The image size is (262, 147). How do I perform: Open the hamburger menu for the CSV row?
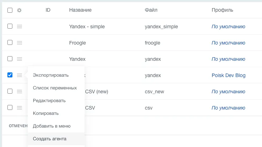[x=19, y=108]
